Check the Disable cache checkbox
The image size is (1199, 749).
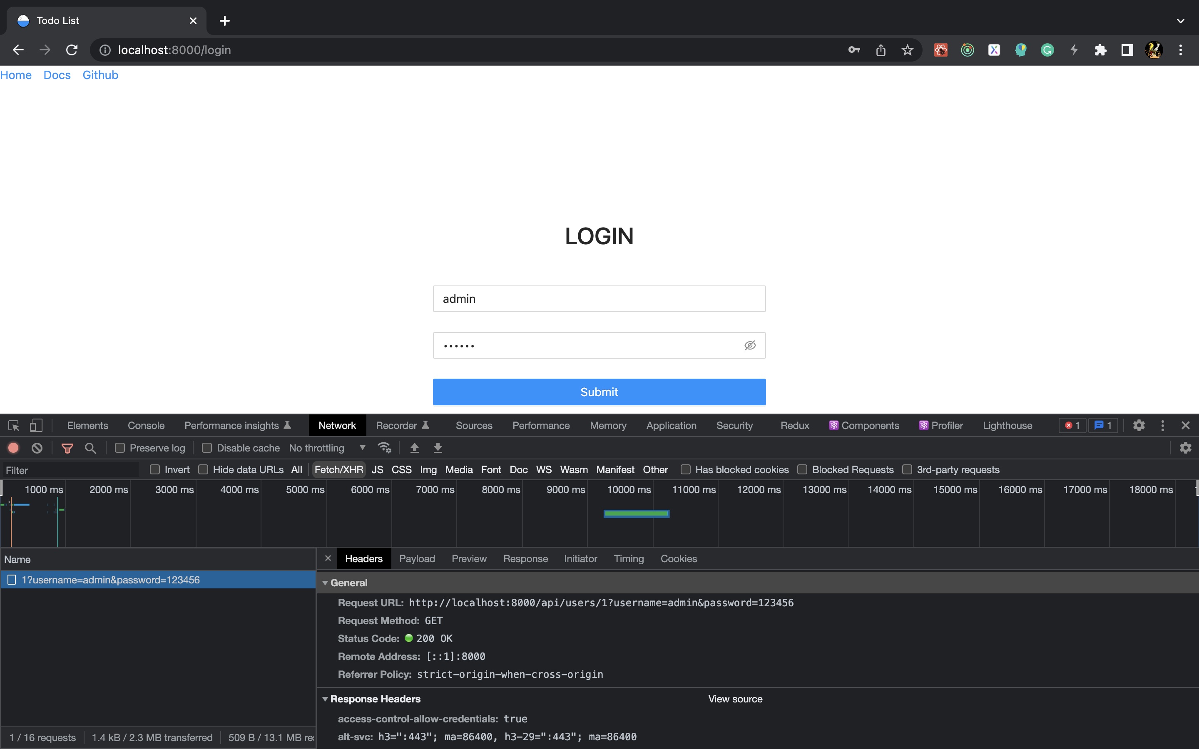click(207, 448)
